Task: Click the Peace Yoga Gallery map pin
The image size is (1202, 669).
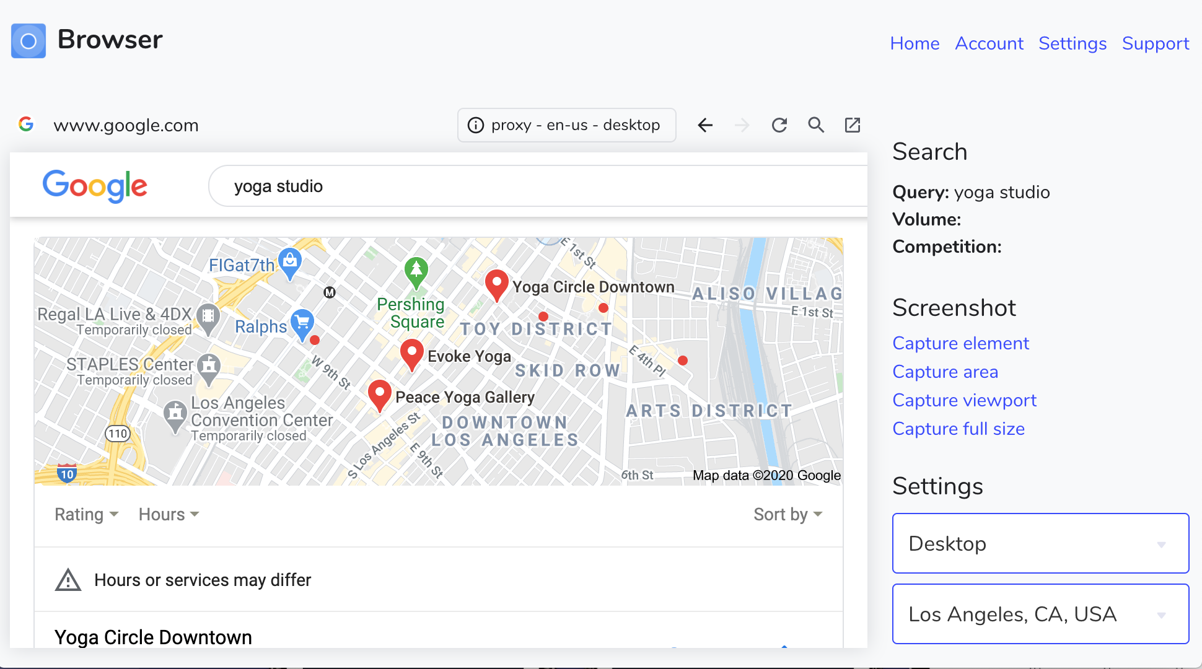Action: coord(379,396)
